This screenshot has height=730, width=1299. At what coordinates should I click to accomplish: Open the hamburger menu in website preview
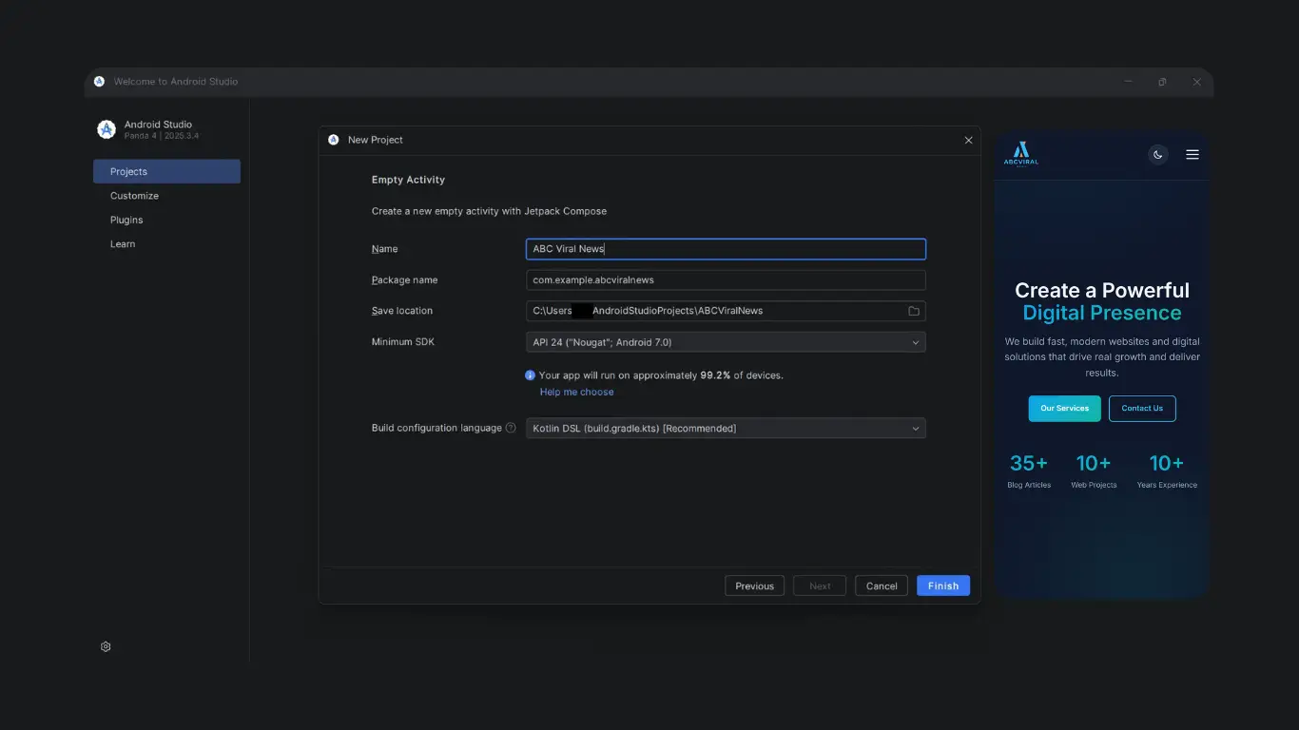[1192, 155]
